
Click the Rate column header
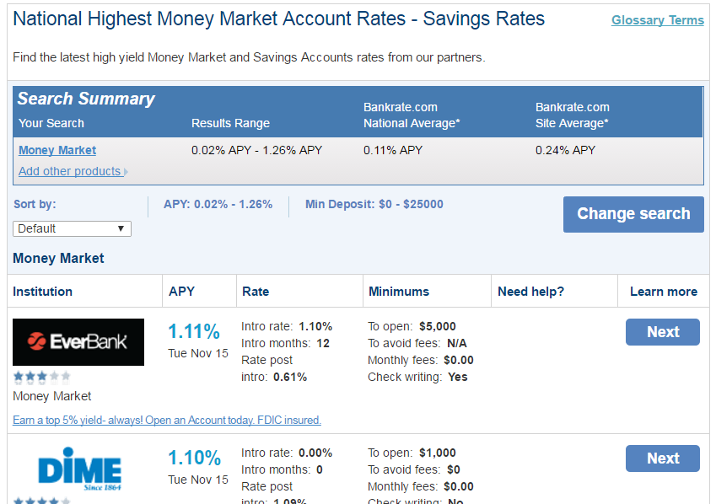256,292
